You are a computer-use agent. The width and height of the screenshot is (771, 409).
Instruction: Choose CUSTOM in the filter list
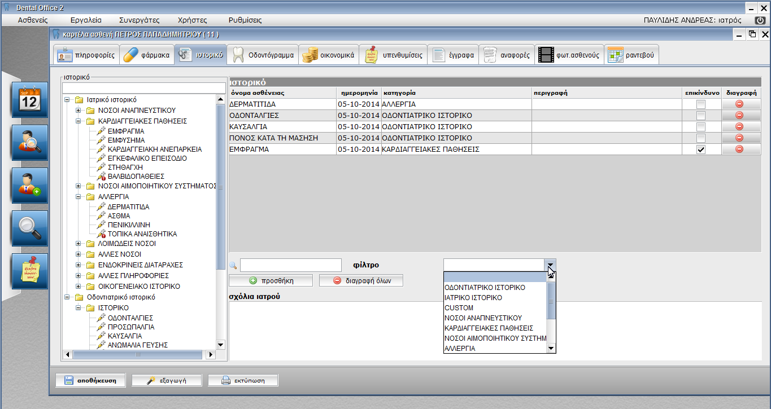coord(495,308)
